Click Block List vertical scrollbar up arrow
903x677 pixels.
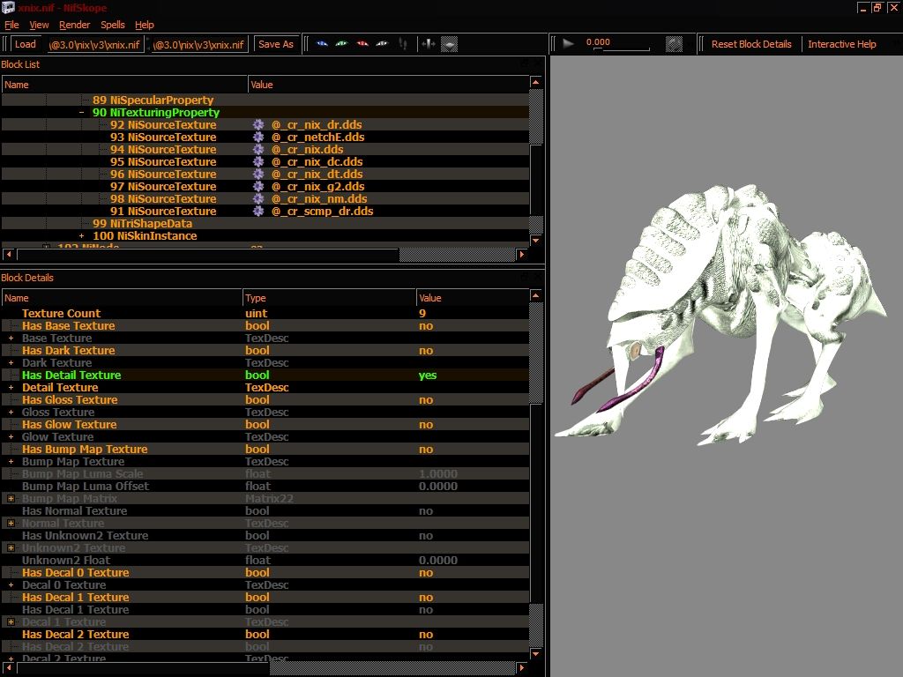click(x=535, y=82)
